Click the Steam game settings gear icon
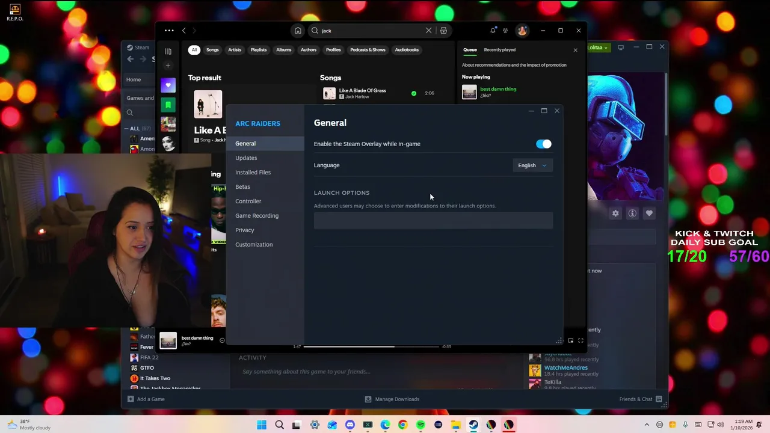This screenshot has width=770, height=433. [x=615, y=213]
